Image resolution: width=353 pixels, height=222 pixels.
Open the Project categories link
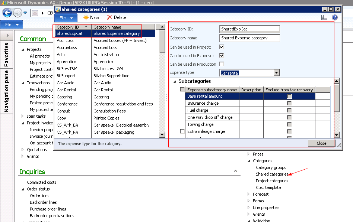point(272,181)
